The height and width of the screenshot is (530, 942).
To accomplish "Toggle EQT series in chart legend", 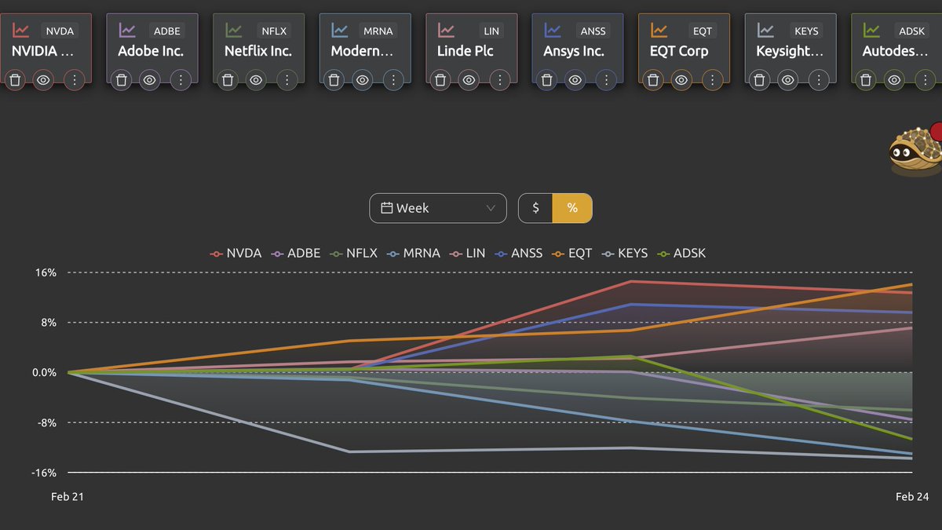I will [572, 253].
